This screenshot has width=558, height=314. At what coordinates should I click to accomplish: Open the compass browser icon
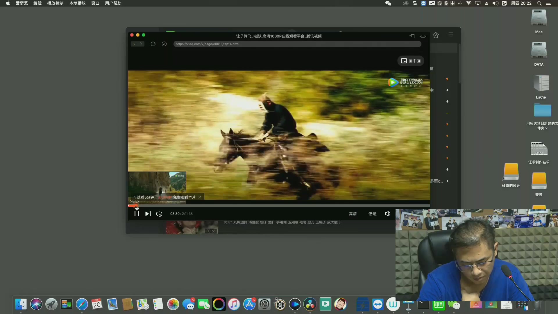[164, 44]
